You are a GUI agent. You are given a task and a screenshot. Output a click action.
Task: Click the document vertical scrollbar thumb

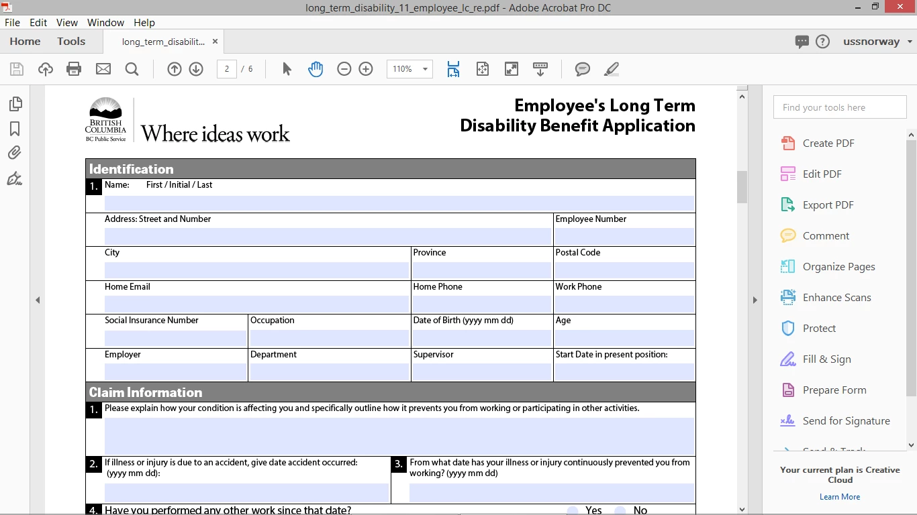coord(742,187)
